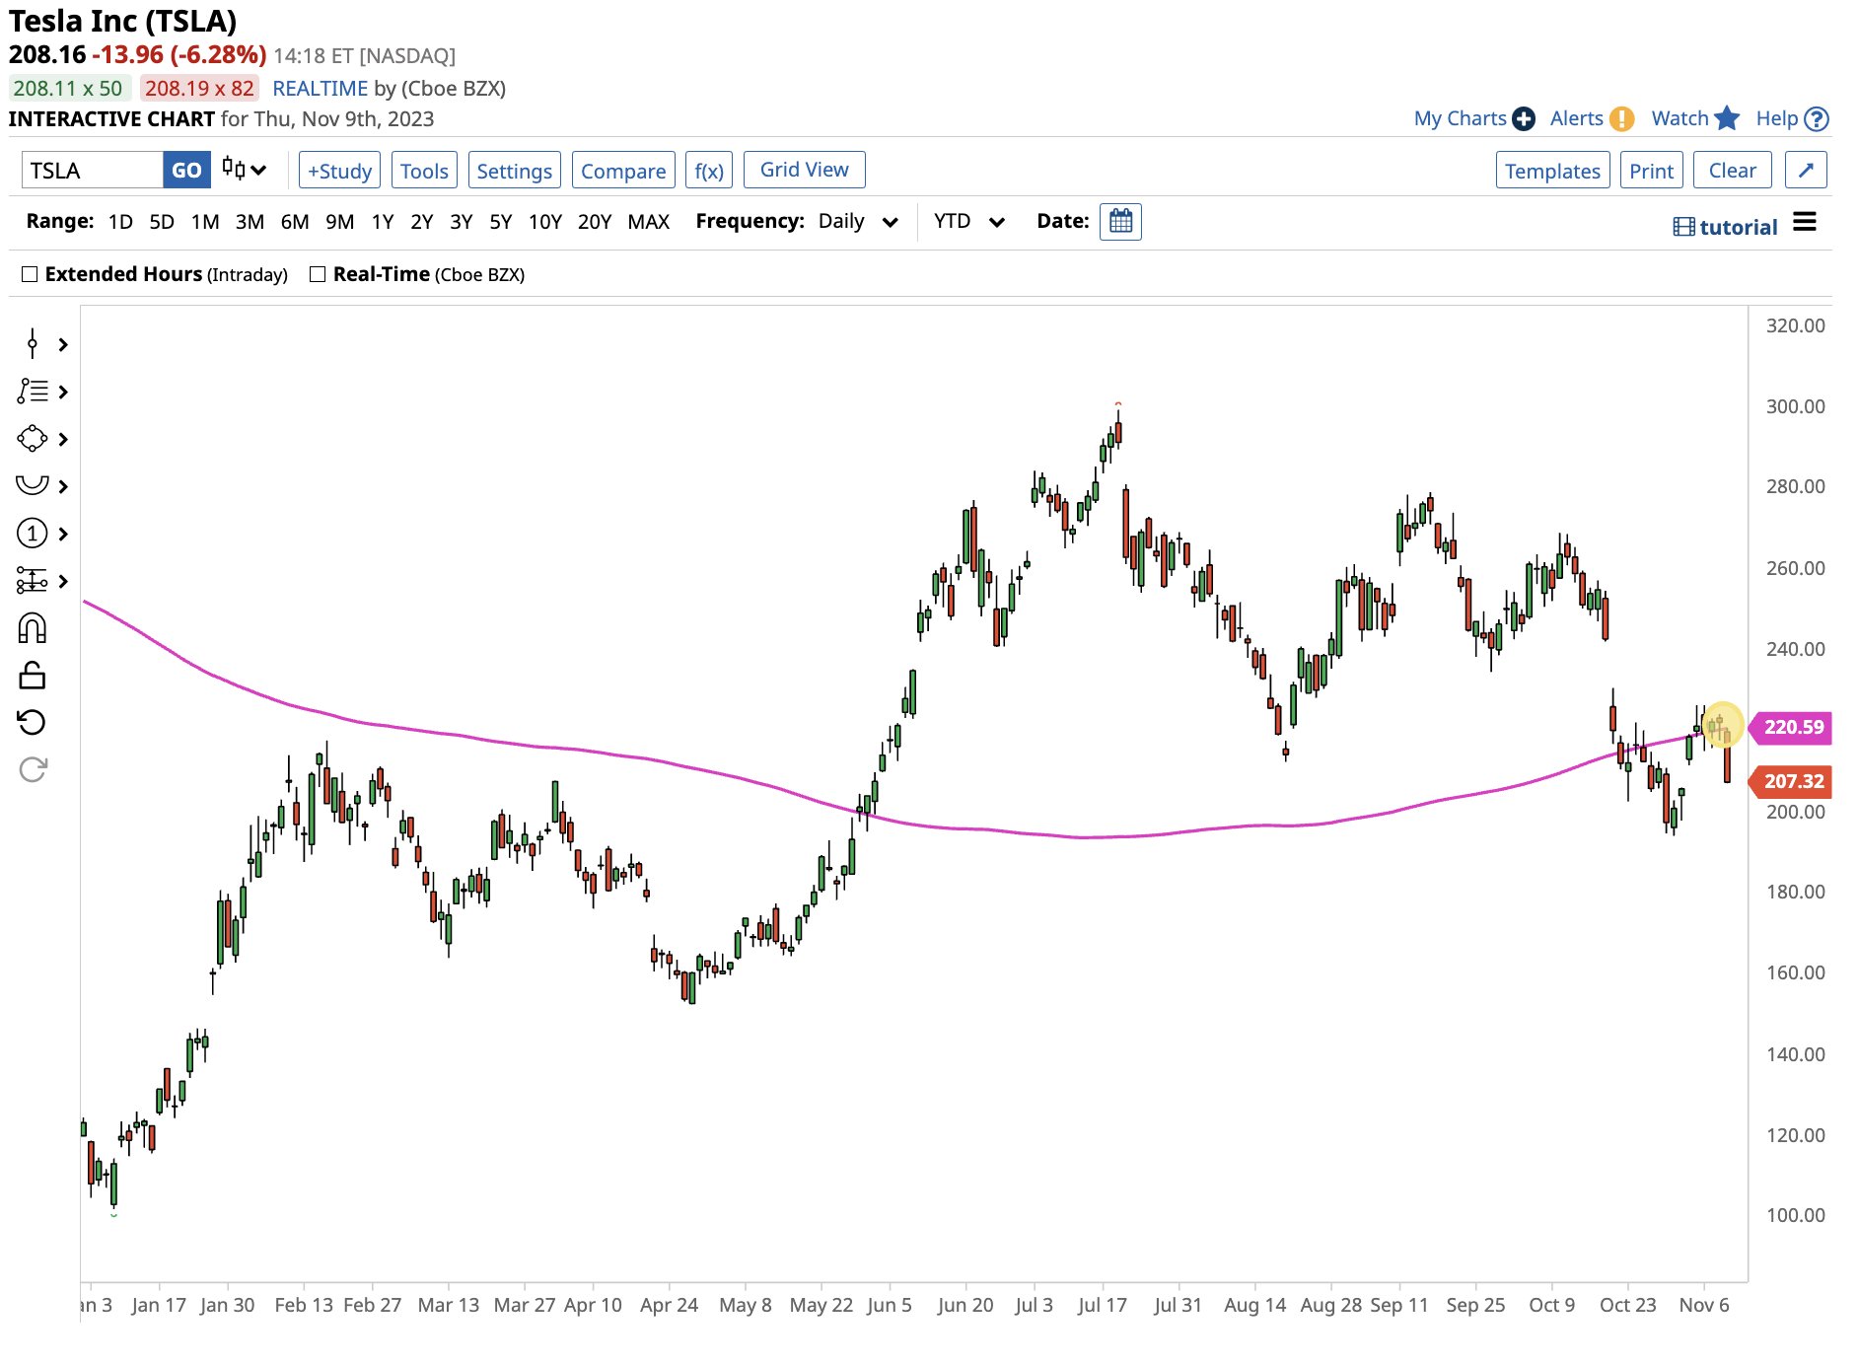
Task: Click the Alerts exclamation icon
Action: click(x=1621, y=118)
